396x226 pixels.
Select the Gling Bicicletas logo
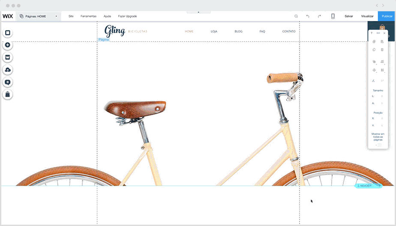(126, 31)
